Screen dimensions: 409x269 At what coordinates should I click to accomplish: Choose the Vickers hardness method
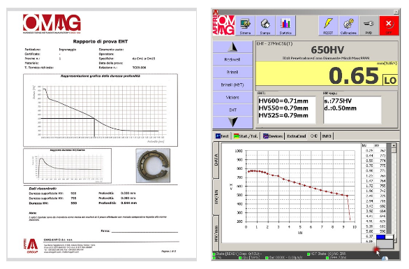232,97
